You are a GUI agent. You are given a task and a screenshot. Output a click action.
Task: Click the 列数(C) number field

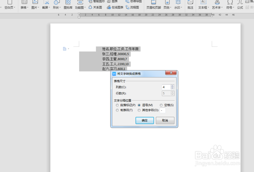pos(166,87)
